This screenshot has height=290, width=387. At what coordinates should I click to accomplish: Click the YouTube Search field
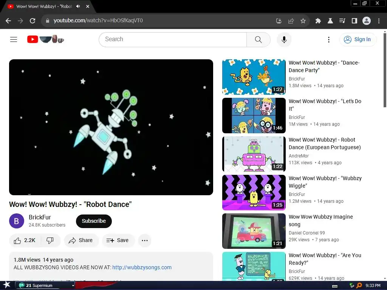(173, 39)
